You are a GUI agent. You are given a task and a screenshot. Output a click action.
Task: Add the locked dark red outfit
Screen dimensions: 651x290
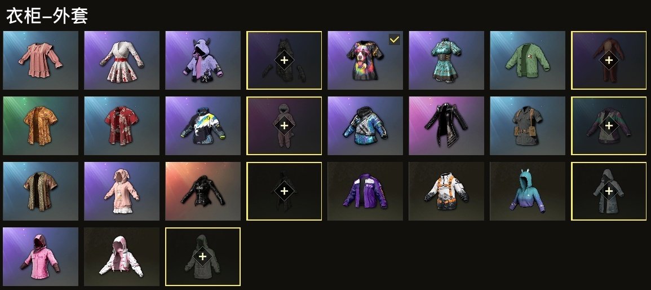(609, 60)
